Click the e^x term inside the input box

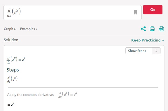tap(17, 12)
